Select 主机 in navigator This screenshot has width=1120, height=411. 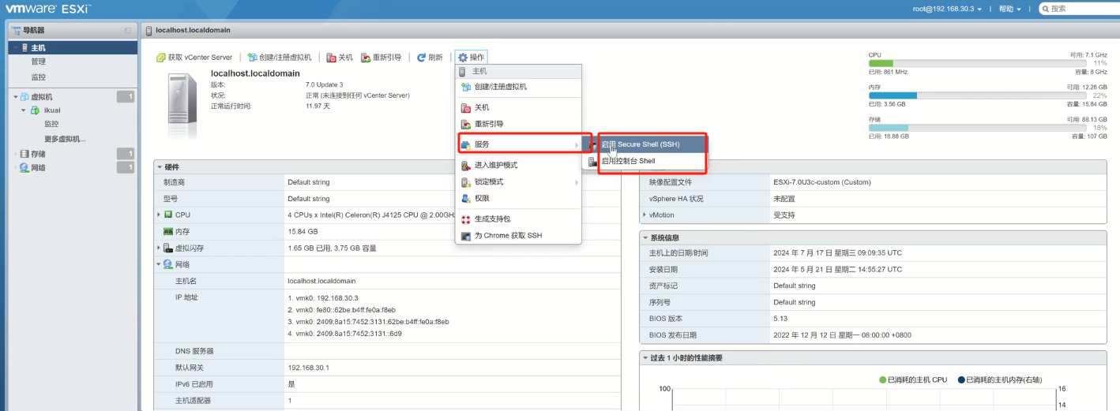(73, 47)
